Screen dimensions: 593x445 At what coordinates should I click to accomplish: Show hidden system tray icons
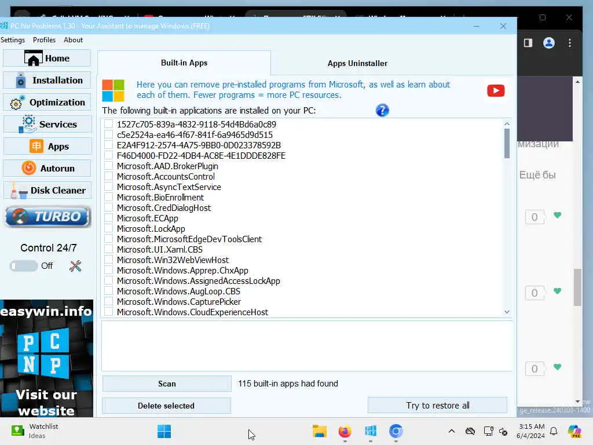click(x=452, y=431)
